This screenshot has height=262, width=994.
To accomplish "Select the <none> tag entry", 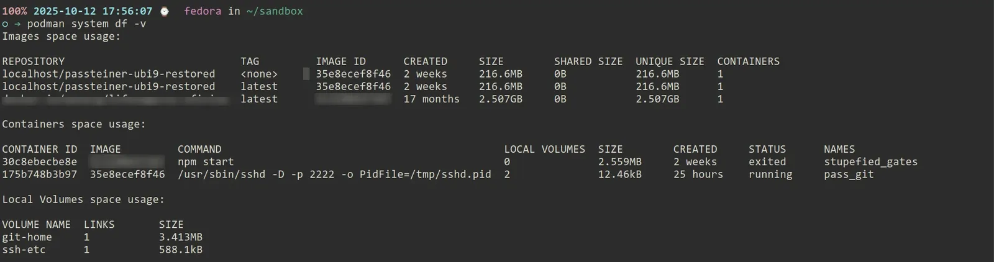I will pyautogui.click(x=259, y=74).
